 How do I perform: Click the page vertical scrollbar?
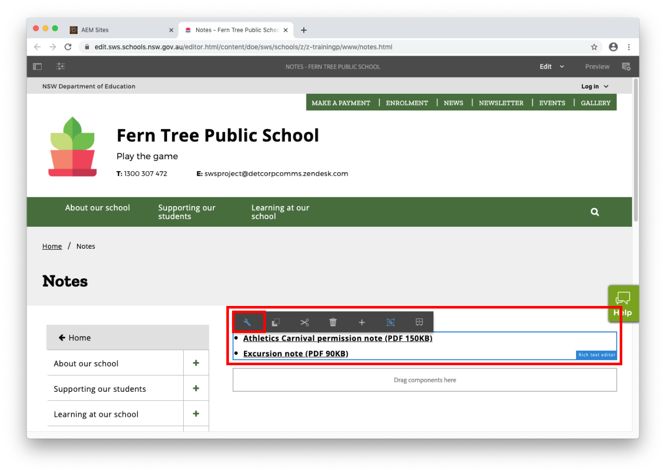coord(635,150)
